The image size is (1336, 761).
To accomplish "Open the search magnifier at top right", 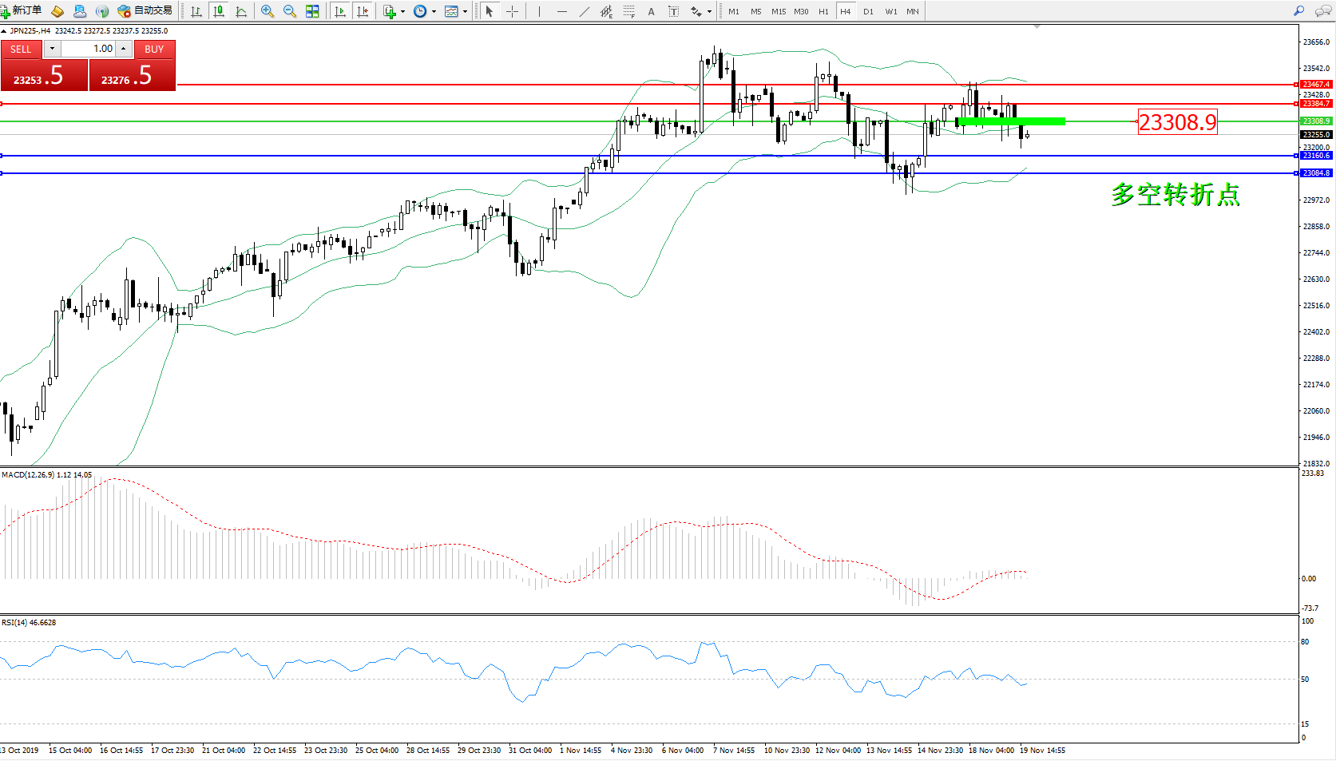I will click(1298, 11).
